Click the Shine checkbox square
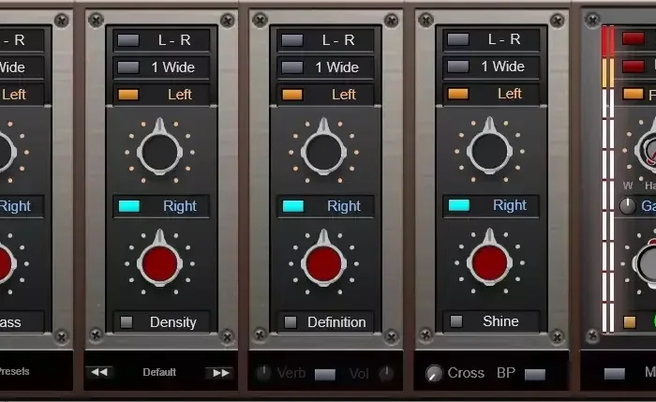 [x=456, y=321]
